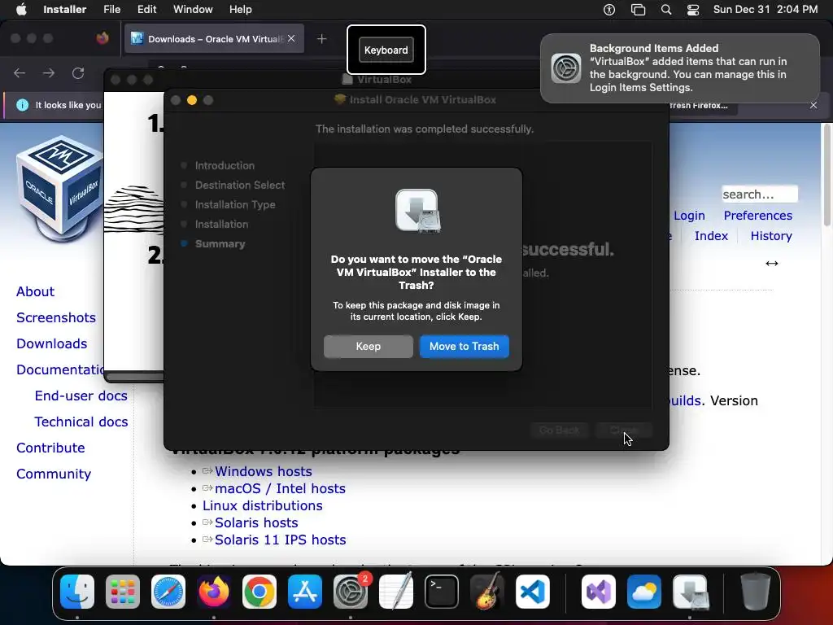833x625 pixels.
Task: Open Visual Studio Code from the Dock
Action: pos(533,592)
